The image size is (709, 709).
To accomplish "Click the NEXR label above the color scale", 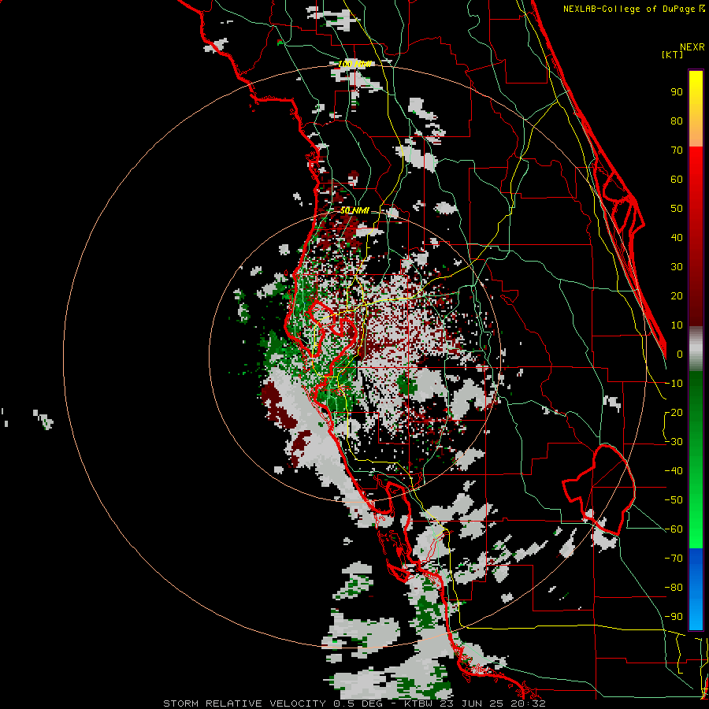I will [692, 47].
